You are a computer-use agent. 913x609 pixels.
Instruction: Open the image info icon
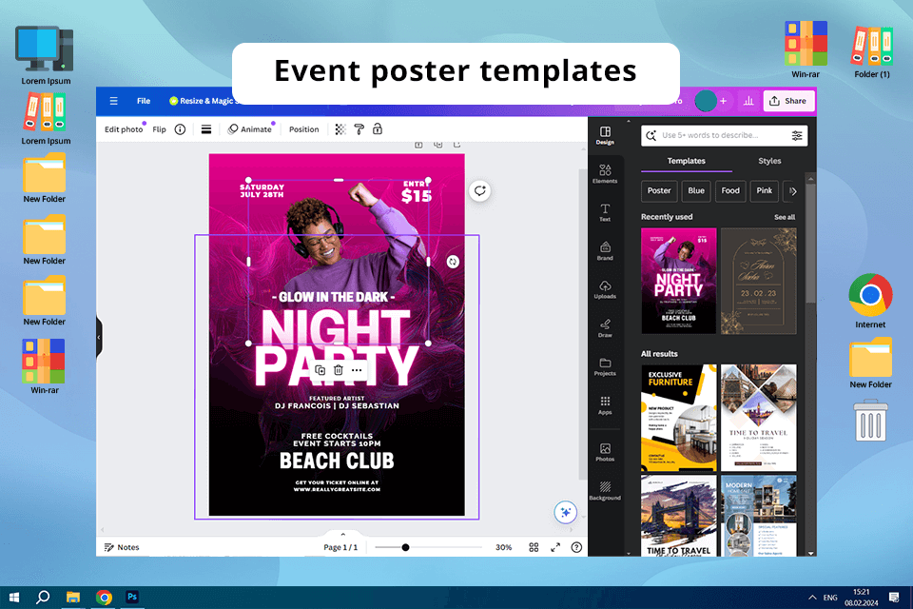pos(180,129)
